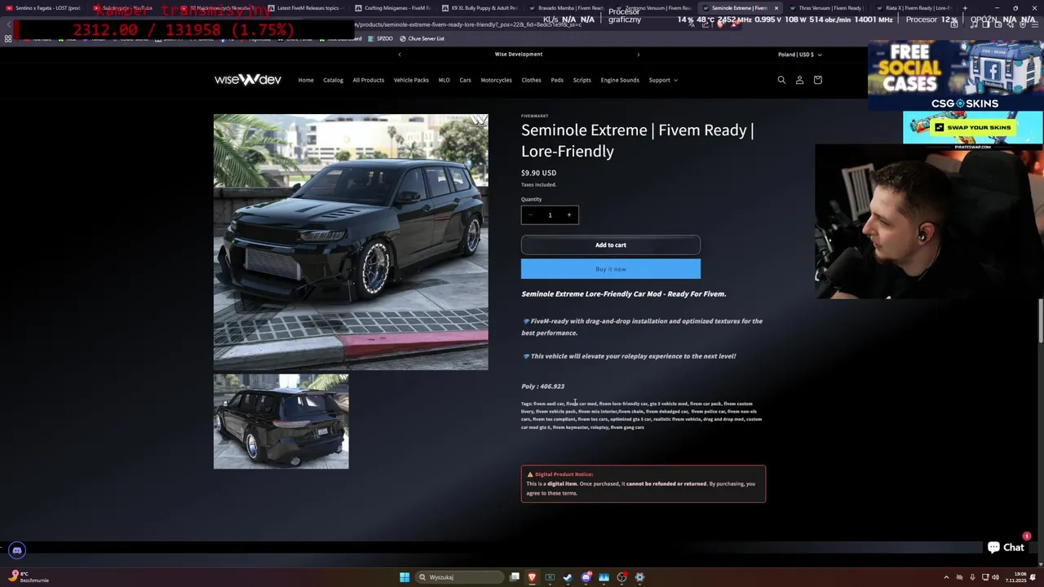
Task: Open the Catalog nav link
Action: tap(333, 80)
